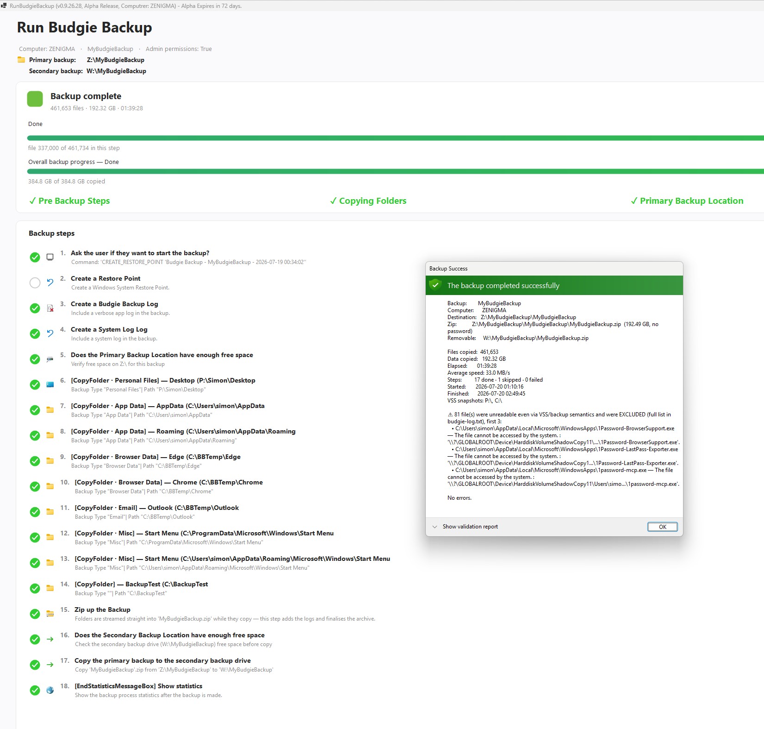764x729 pixels.
Task: Click step title 'Create a Restore Point'
Action: coord(106,278)
